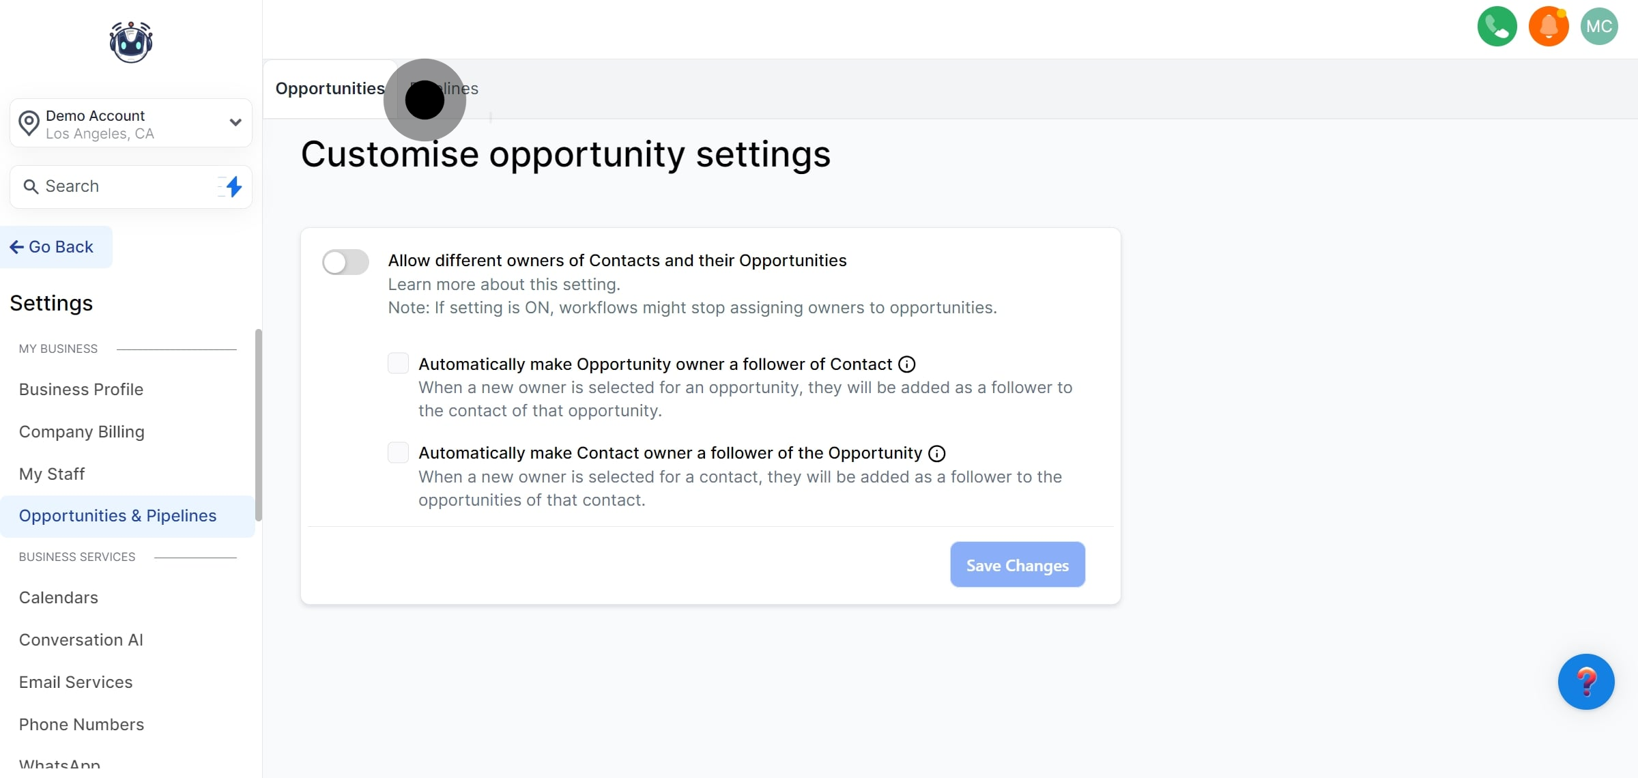Screen dimensions: 1638x778
Task: Click the location pin beside Demo Account
Action: tap(29, 123)
